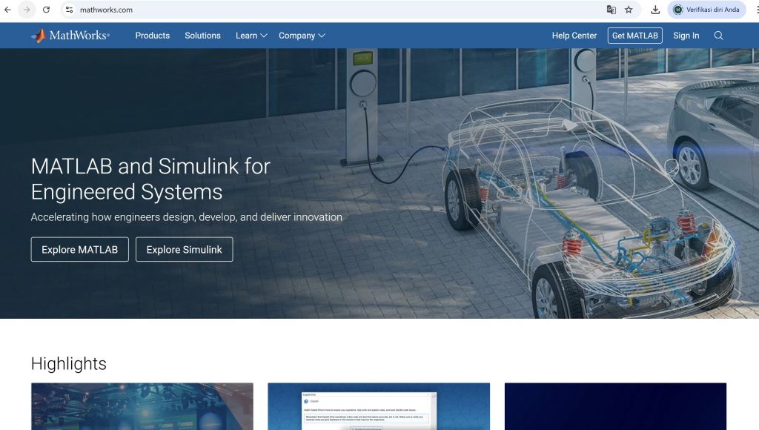Expand the Company dropdown

coord(302,36)
